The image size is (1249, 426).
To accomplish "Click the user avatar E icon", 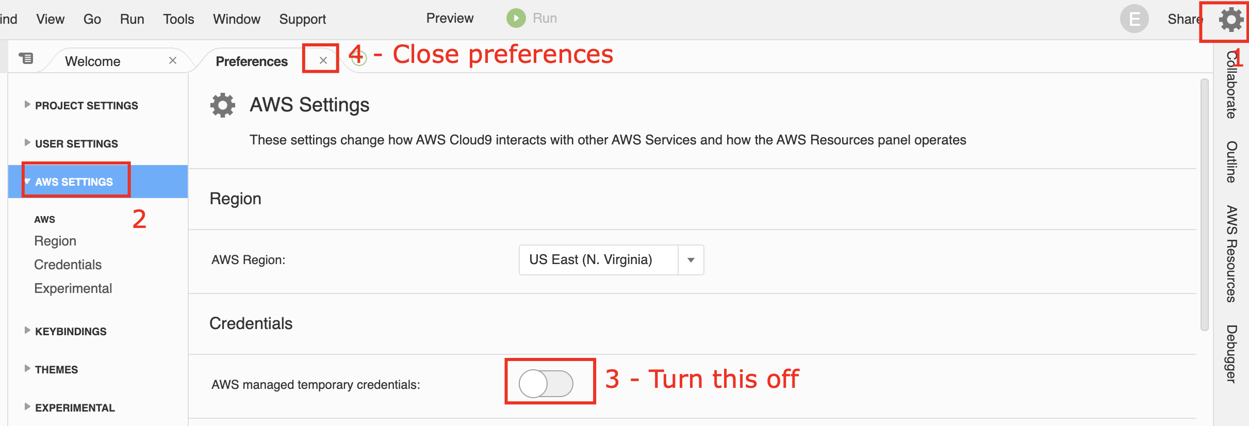I will click(x=1134, y=19).
